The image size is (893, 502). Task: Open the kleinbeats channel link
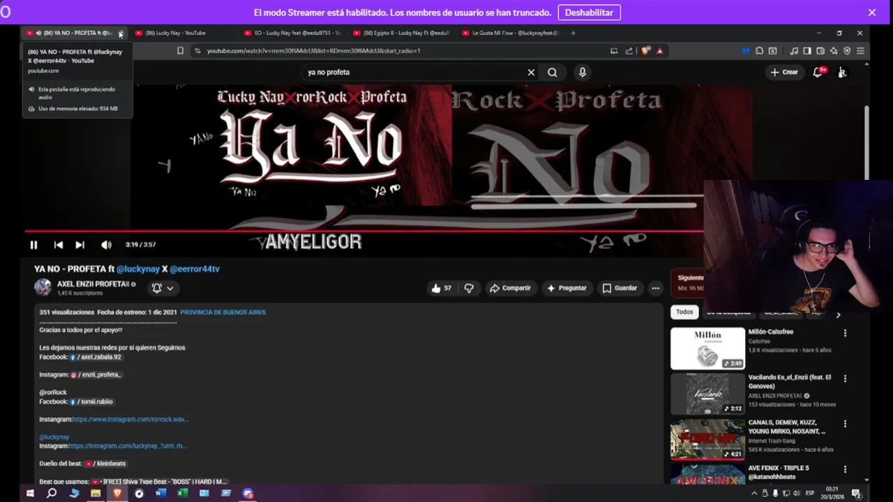(105, 464)
